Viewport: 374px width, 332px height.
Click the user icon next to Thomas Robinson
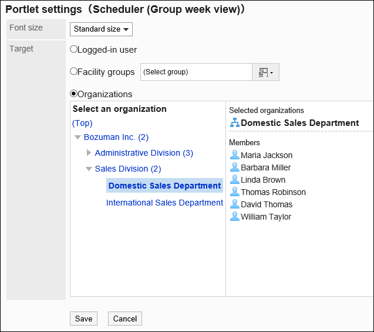pyautogui.click(x=235, y=192)
